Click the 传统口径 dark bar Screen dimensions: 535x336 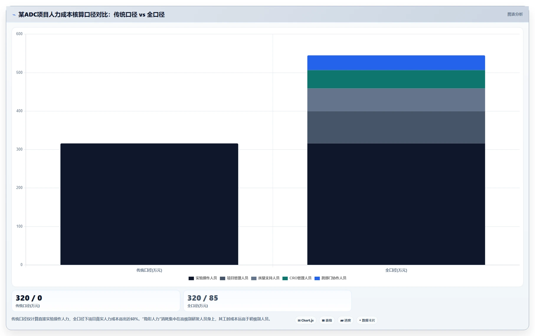(x=149, y=204)
